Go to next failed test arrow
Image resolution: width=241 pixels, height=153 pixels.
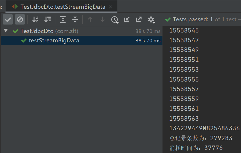(x=102, y=19)
